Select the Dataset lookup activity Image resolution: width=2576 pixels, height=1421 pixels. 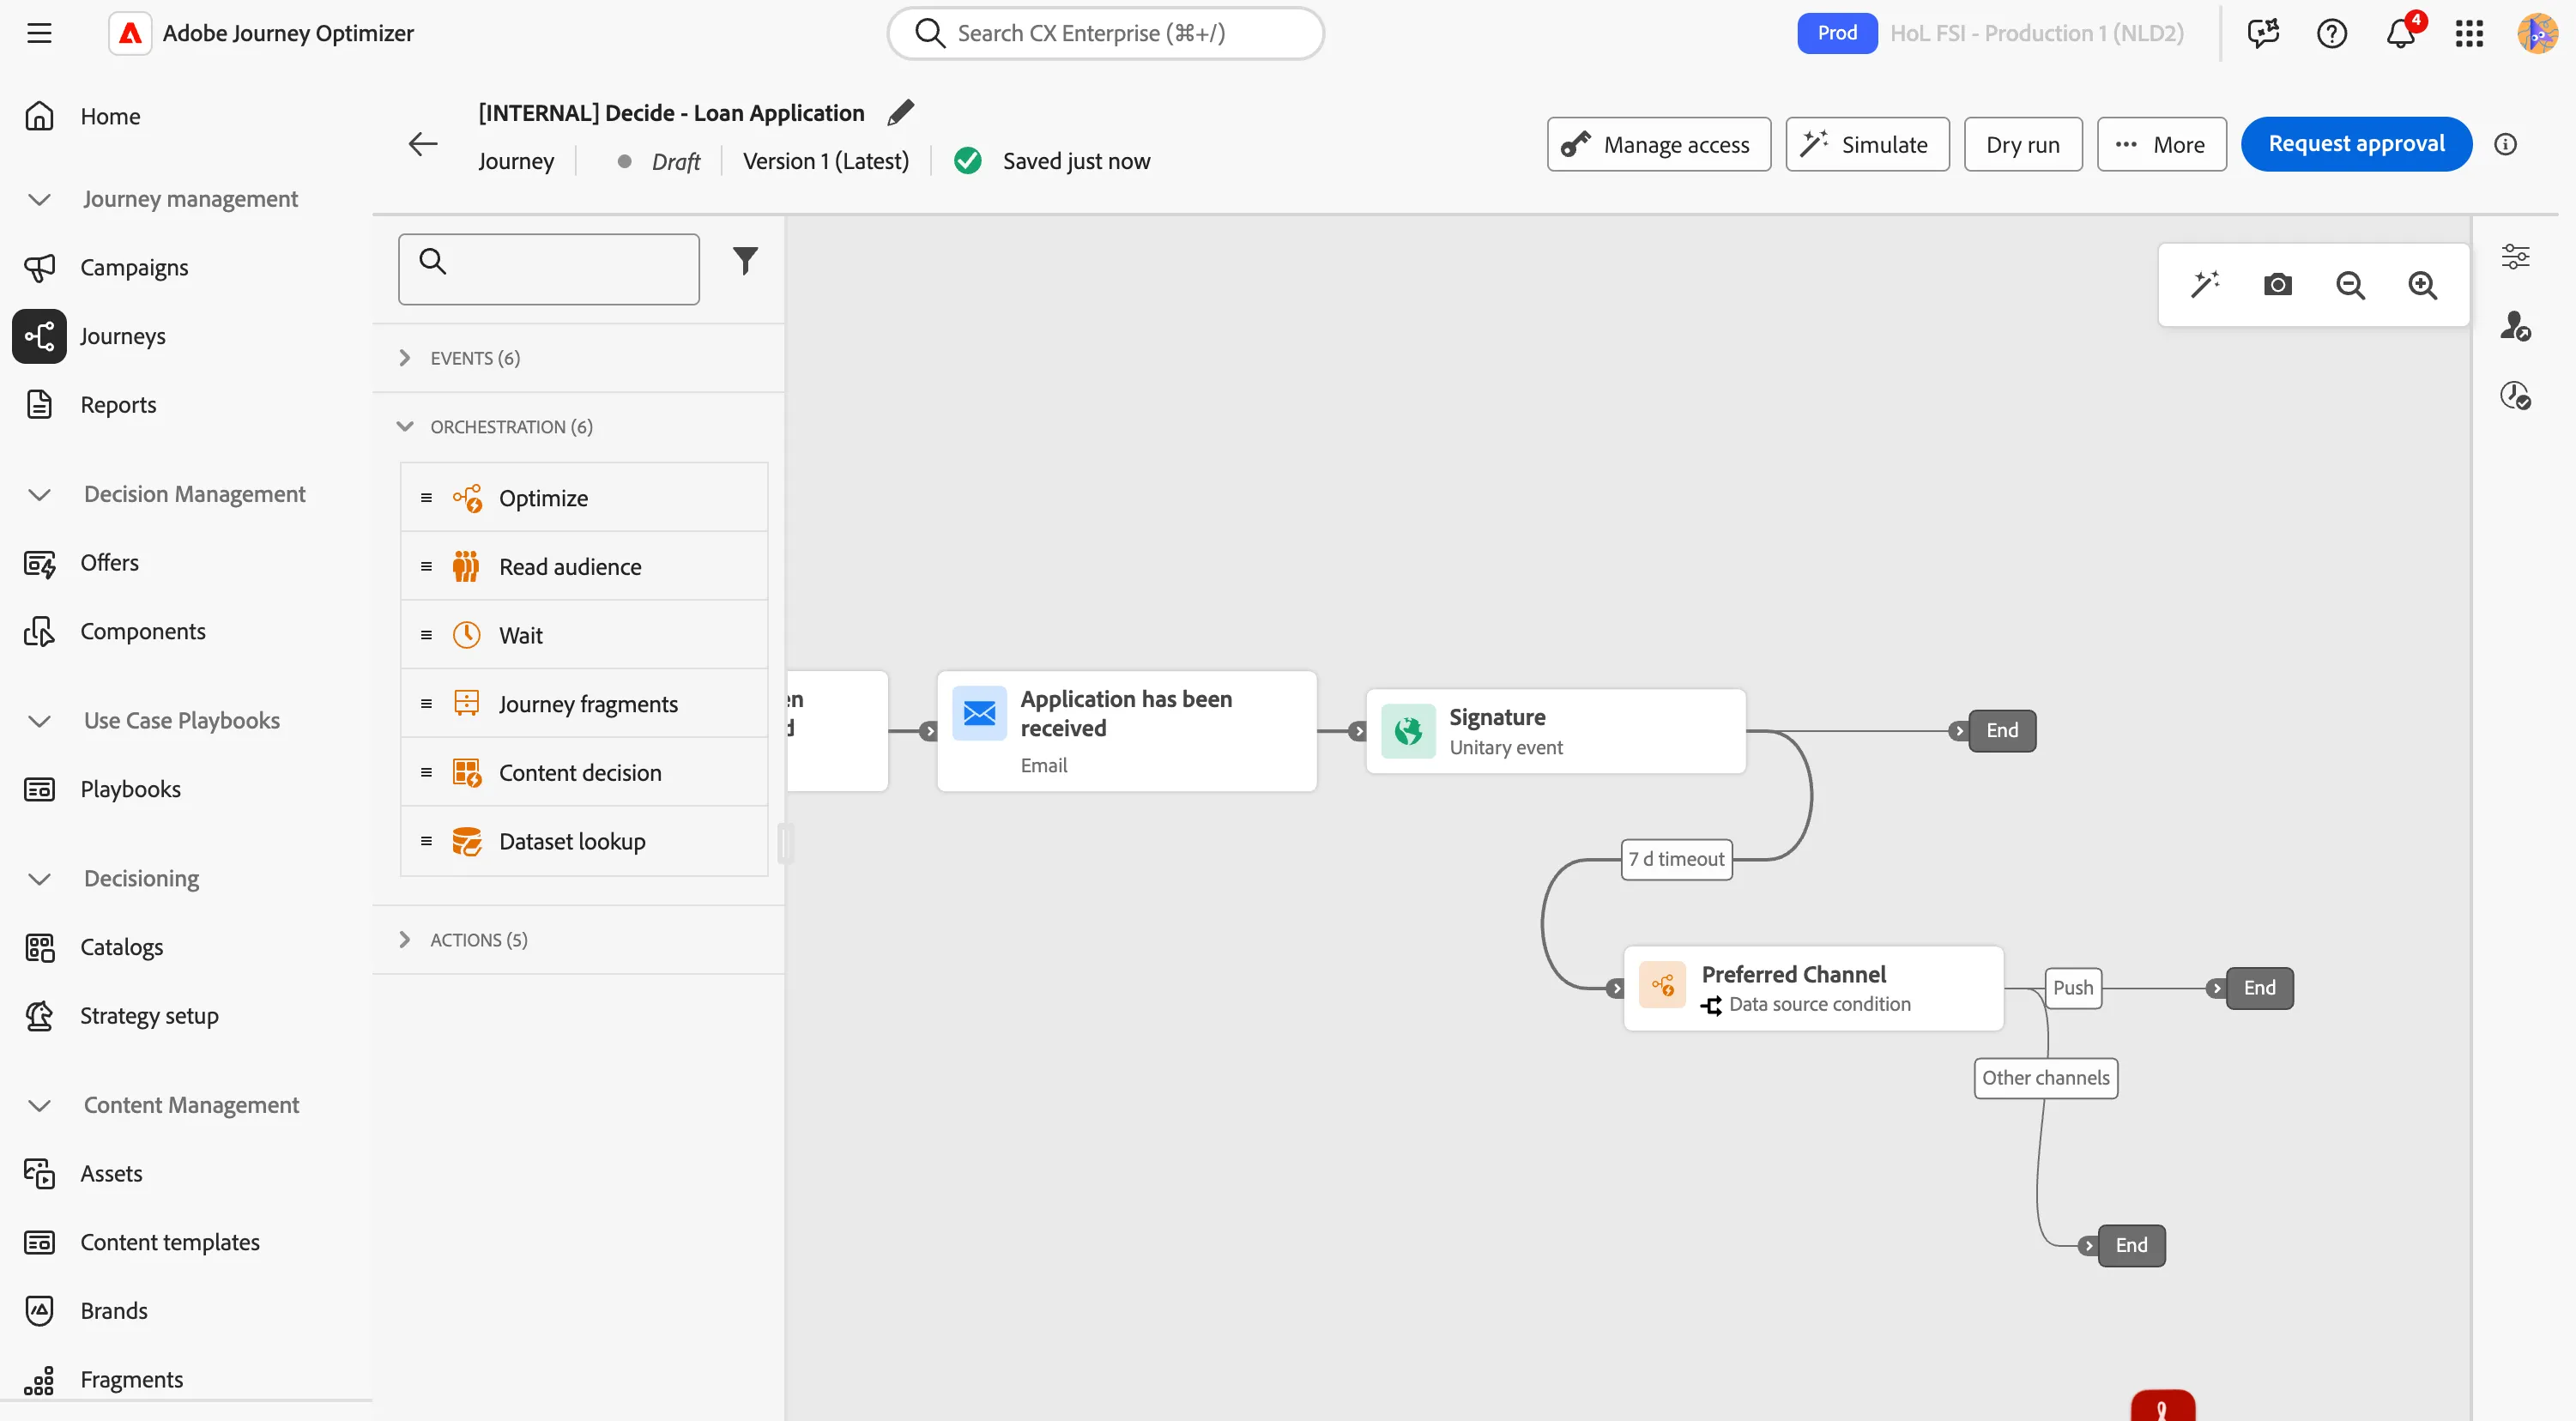tap(584, 841)
